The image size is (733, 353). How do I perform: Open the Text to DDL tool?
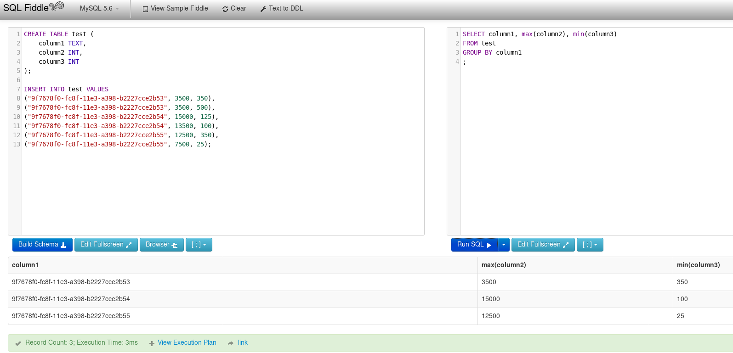point(282,8)
